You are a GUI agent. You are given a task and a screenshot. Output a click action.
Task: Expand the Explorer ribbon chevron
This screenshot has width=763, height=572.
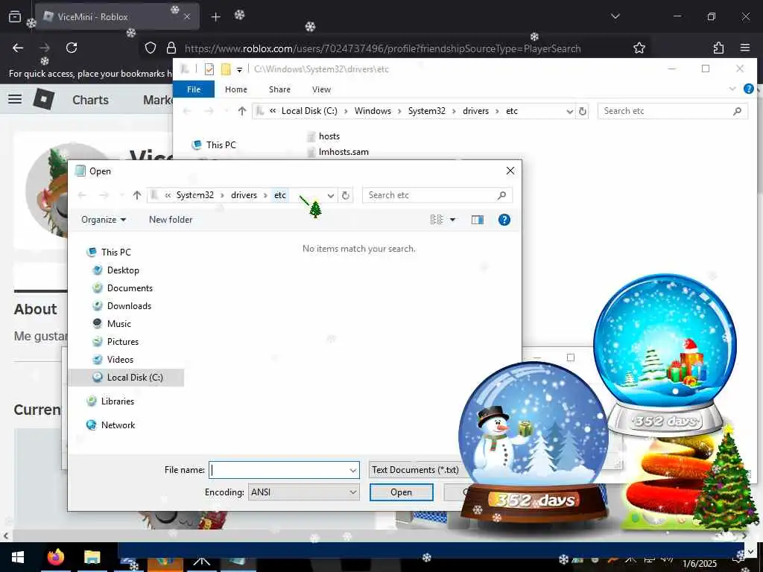[732, 89]
